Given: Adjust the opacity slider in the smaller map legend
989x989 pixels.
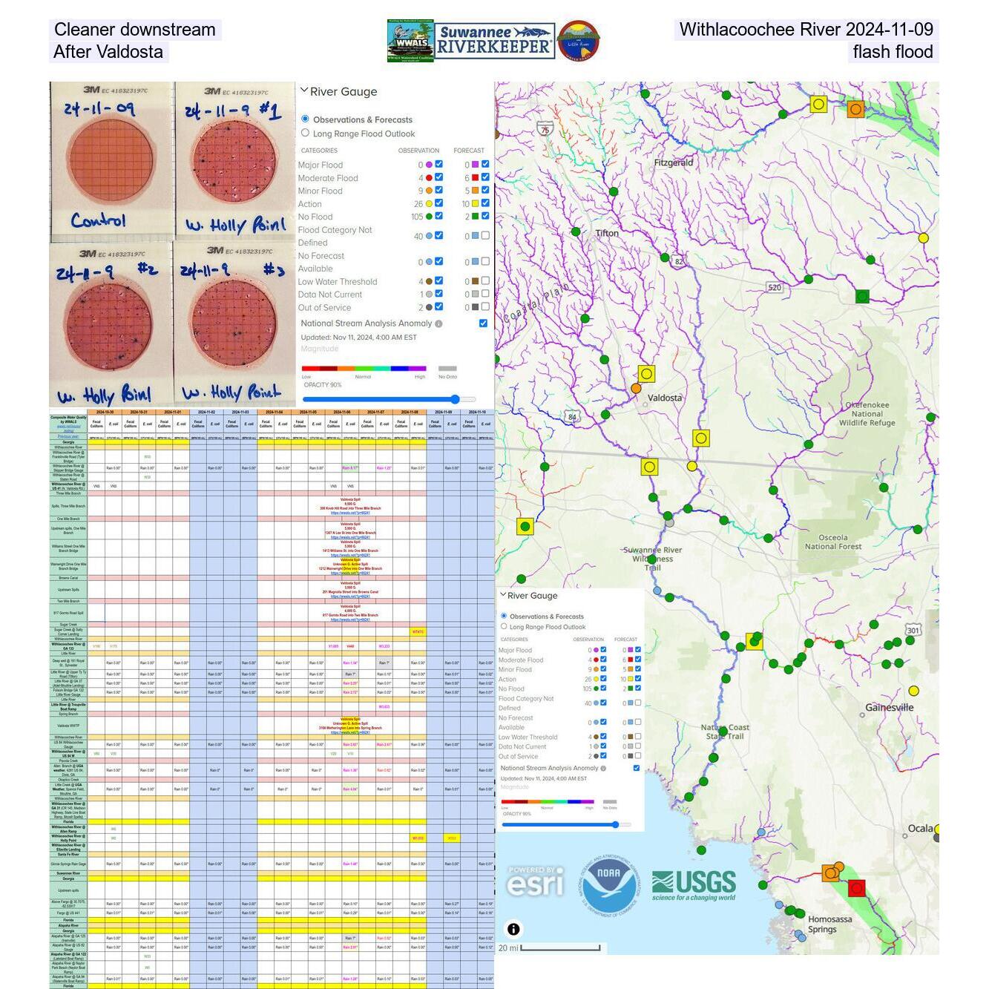Looking at the screenshot, I should 568,824.
